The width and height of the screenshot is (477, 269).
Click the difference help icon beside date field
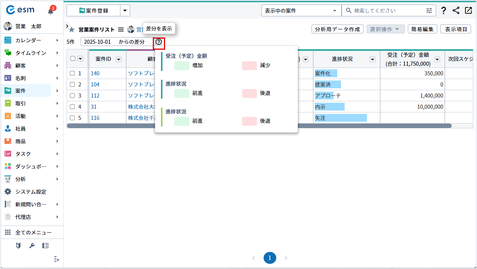coord(159,42)
